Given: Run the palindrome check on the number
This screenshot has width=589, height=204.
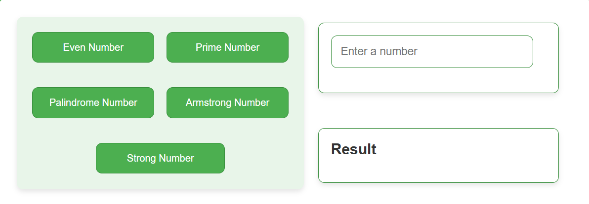Looking at the screenshot, I should [93, 102].
